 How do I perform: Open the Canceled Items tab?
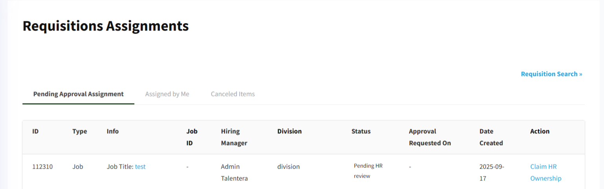(233, 94)
